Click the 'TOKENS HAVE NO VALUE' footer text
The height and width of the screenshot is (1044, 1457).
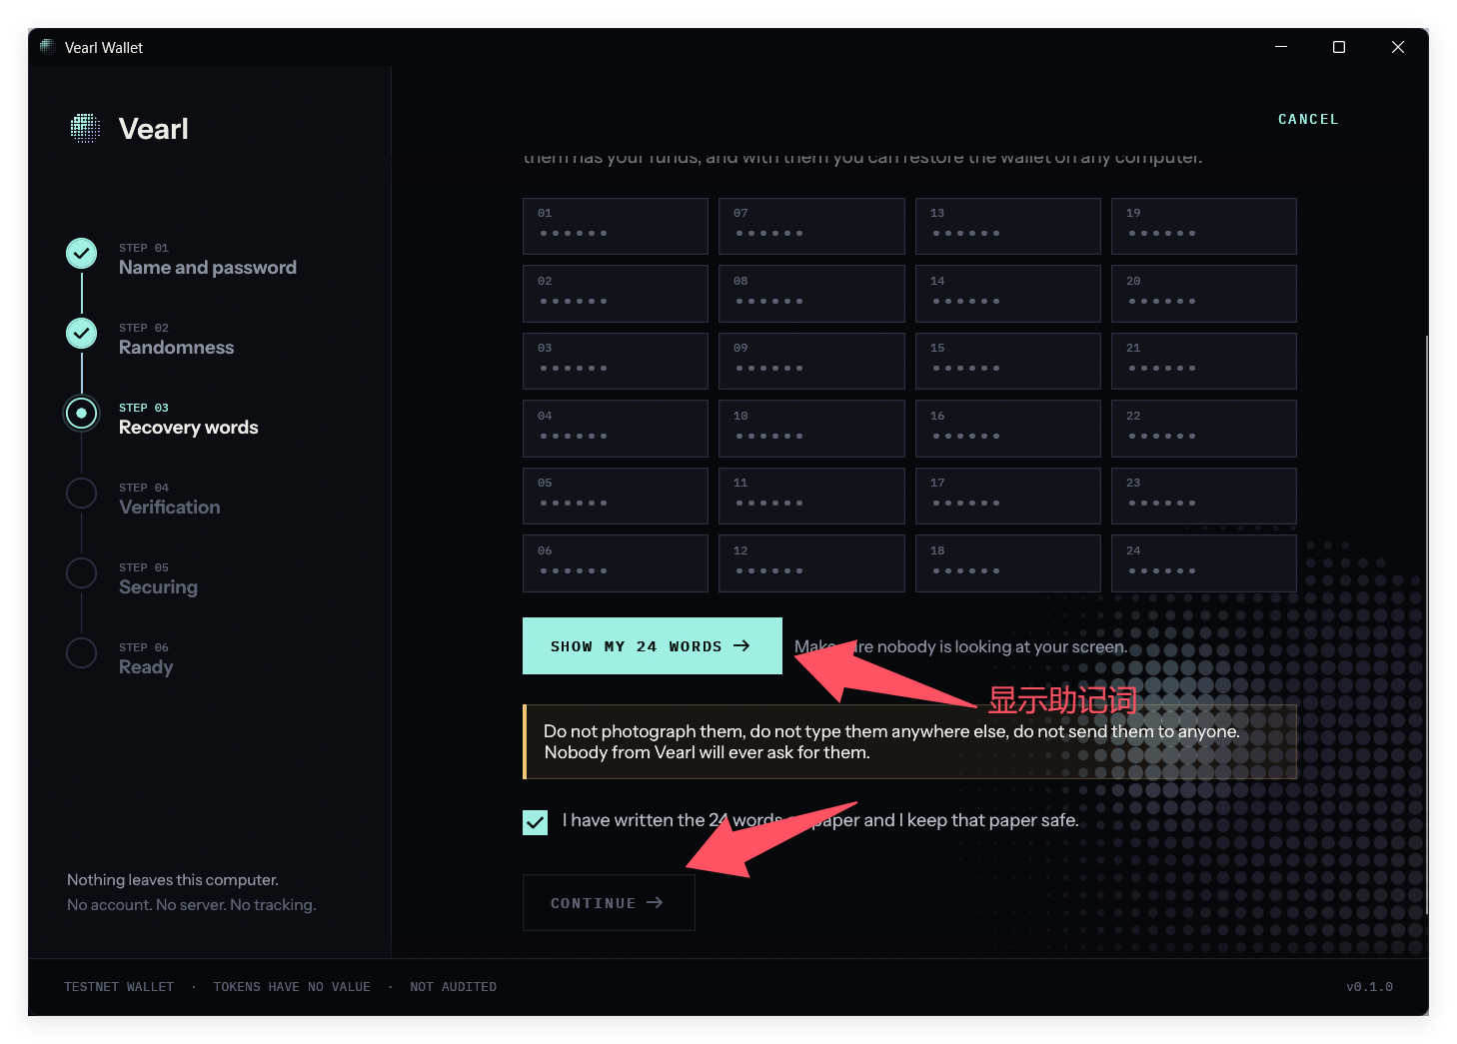coord(292,987)
